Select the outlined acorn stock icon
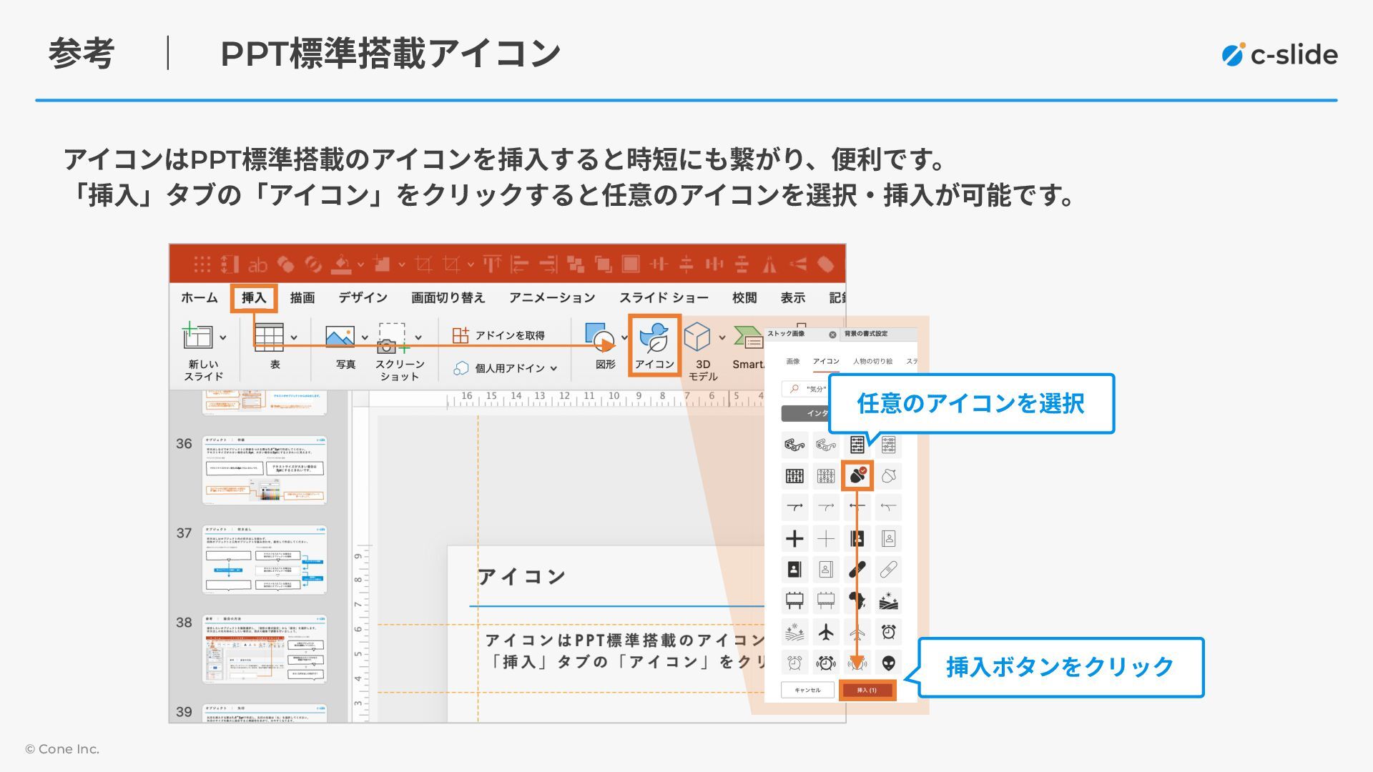 888,475
